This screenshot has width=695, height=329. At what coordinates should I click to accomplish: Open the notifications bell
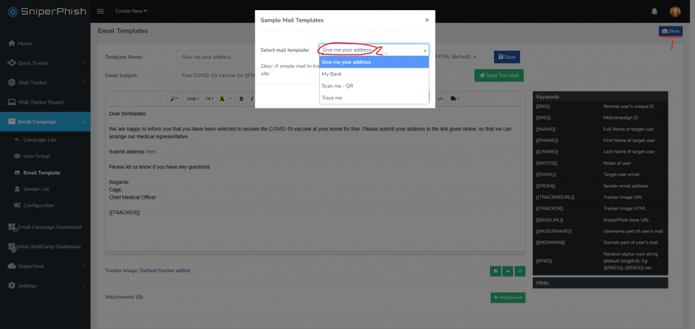[x=654, y=11]
